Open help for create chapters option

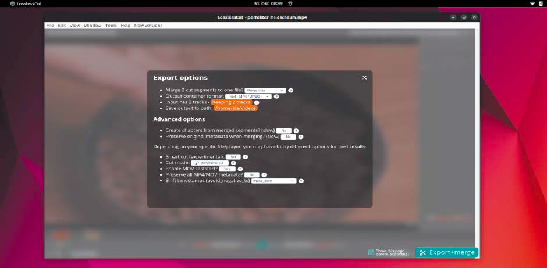[296, 131]
